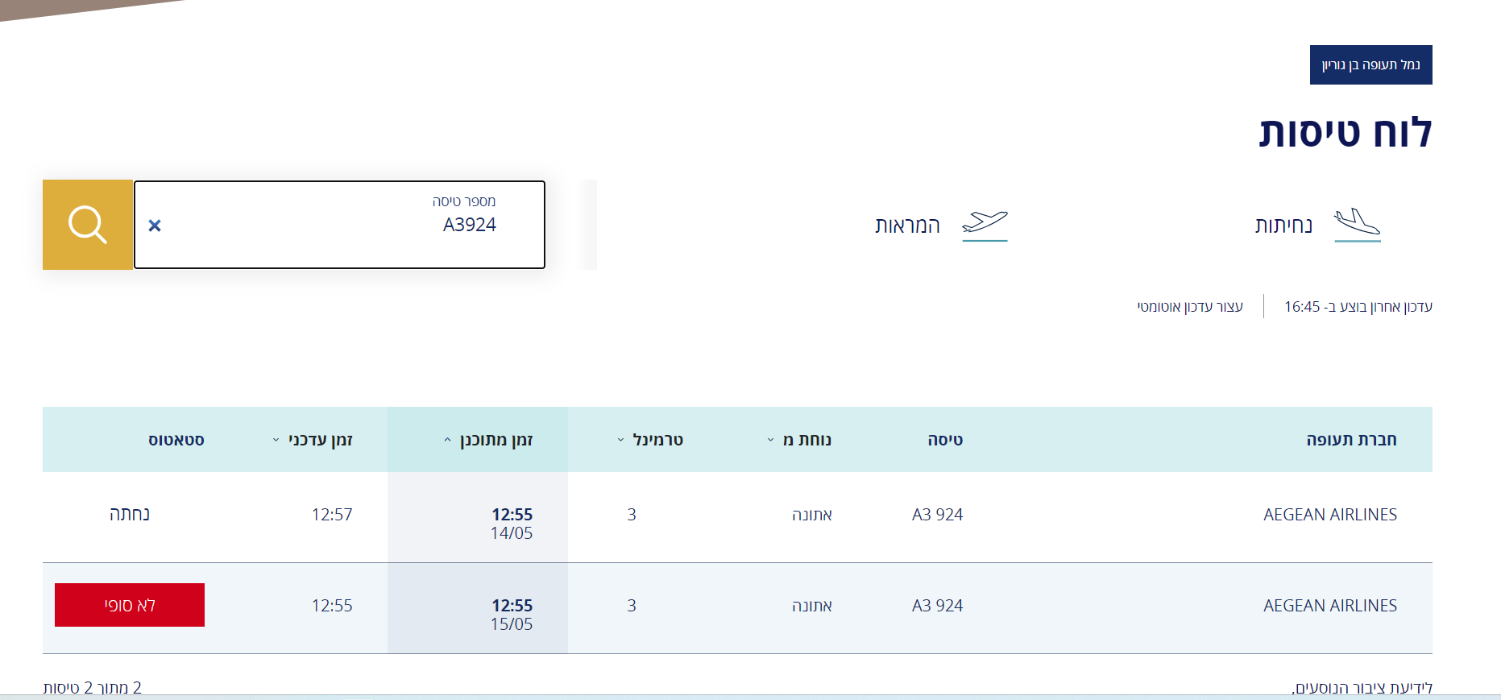The width and height of the screenshot is (1501, 700).
Task: Sort by נוחת מ column
Action: [800, 440]
